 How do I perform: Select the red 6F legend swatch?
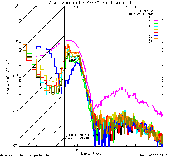click(x=155, y=33)
